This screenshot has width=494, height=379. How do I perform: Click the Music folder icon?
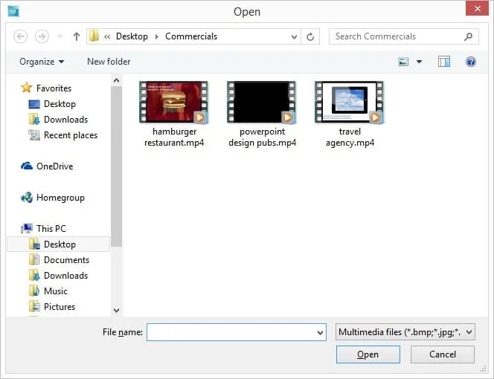coord(34,291)
